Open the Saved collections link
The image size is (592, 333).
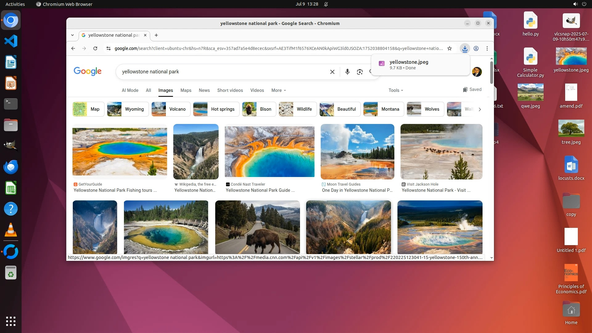472,89
